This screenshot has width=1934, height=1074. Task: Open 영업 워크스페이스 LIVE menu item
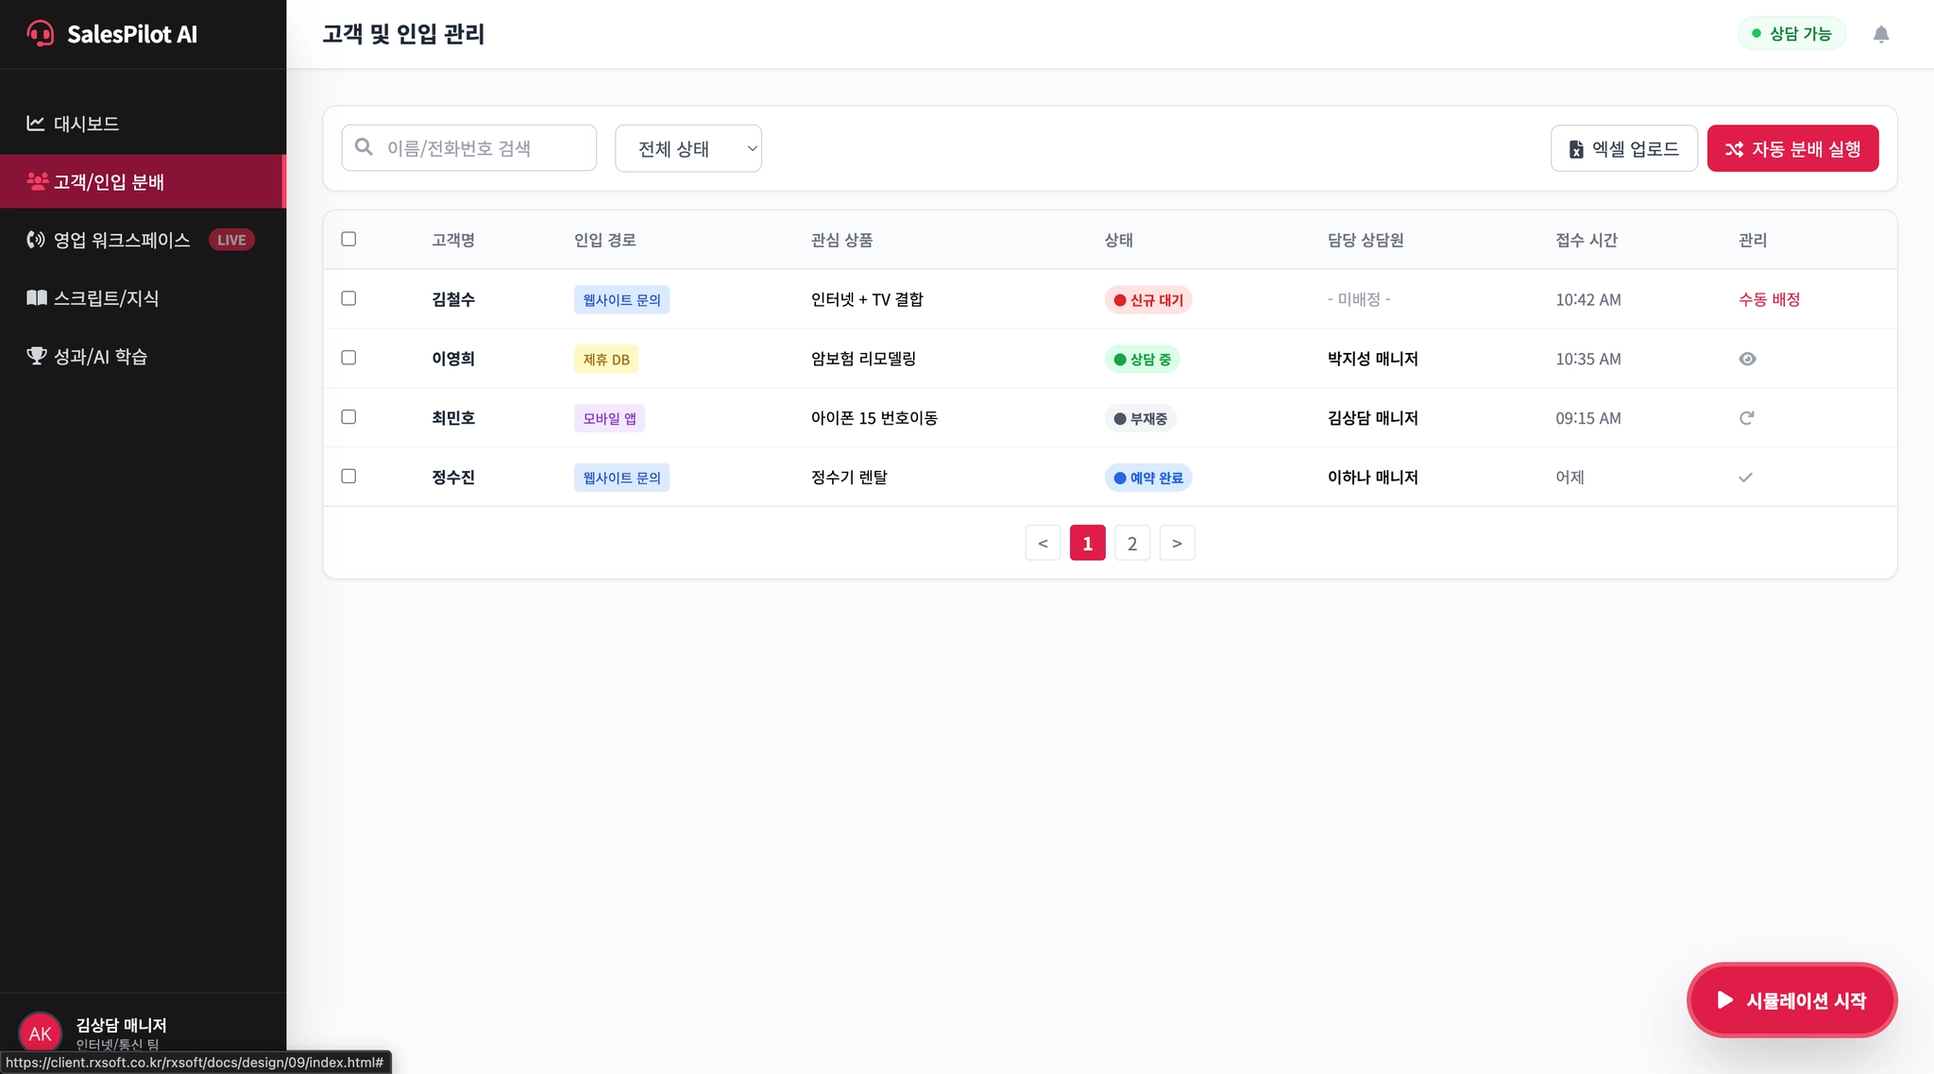click(x=123, y=240)
